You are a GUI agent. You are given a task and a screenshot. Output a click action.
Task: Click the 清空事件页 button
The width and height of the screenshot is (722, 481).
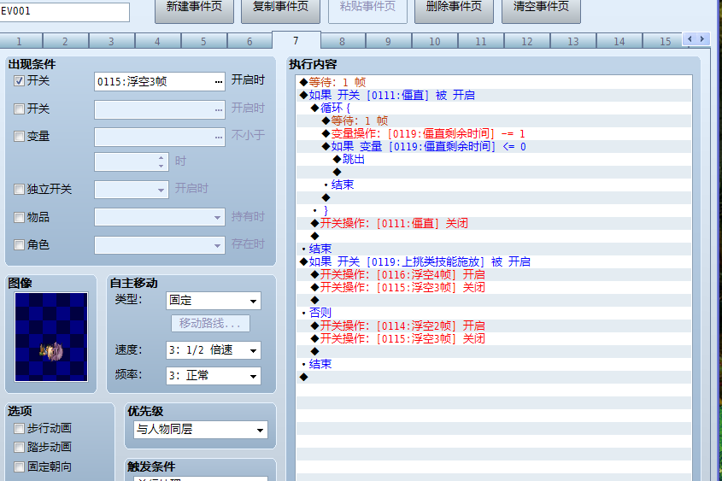click(x=541, y=9)
